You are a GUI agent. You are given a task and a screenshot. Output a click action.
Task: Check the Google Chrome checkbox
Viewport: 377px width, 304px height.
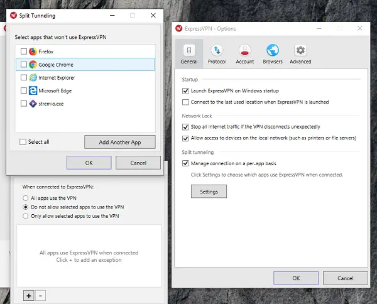[24, 65]
